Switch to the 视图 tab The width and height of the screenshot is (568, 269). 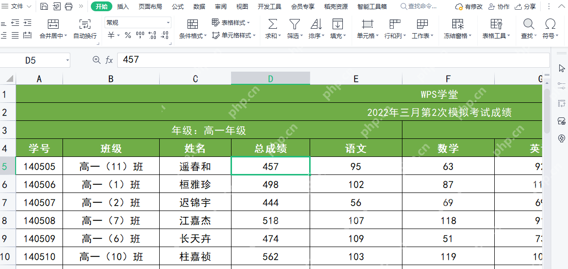(x=242, y=6)
